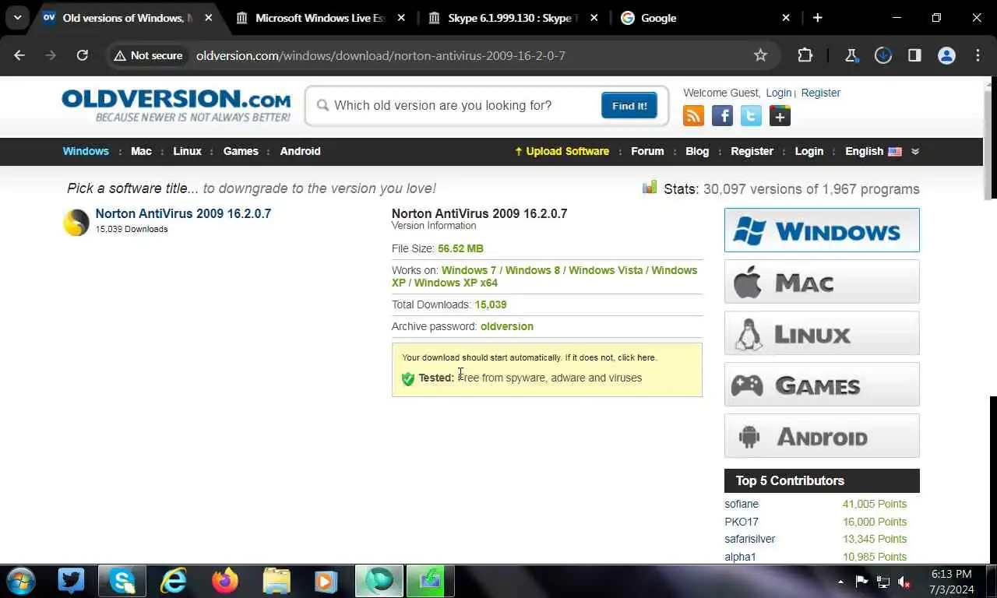Open the Facebook icon
This screenshot has width=997, height=598.
pyautogui.click(x=722, y=116)
